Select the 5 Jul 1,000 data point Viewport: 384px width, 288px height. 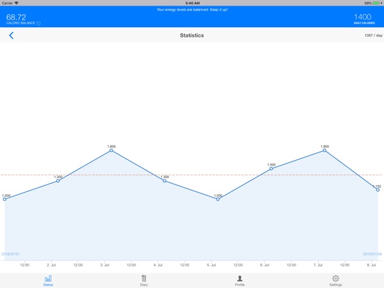coord(218,200)
